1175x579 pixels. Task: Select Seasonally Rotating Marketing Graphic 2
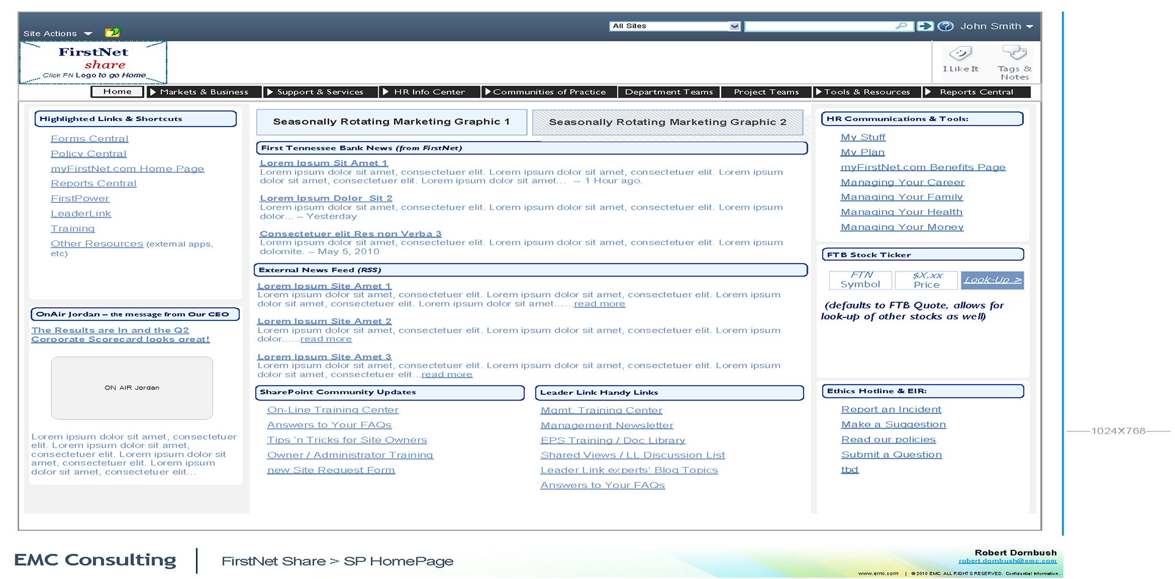pos(668,122)
